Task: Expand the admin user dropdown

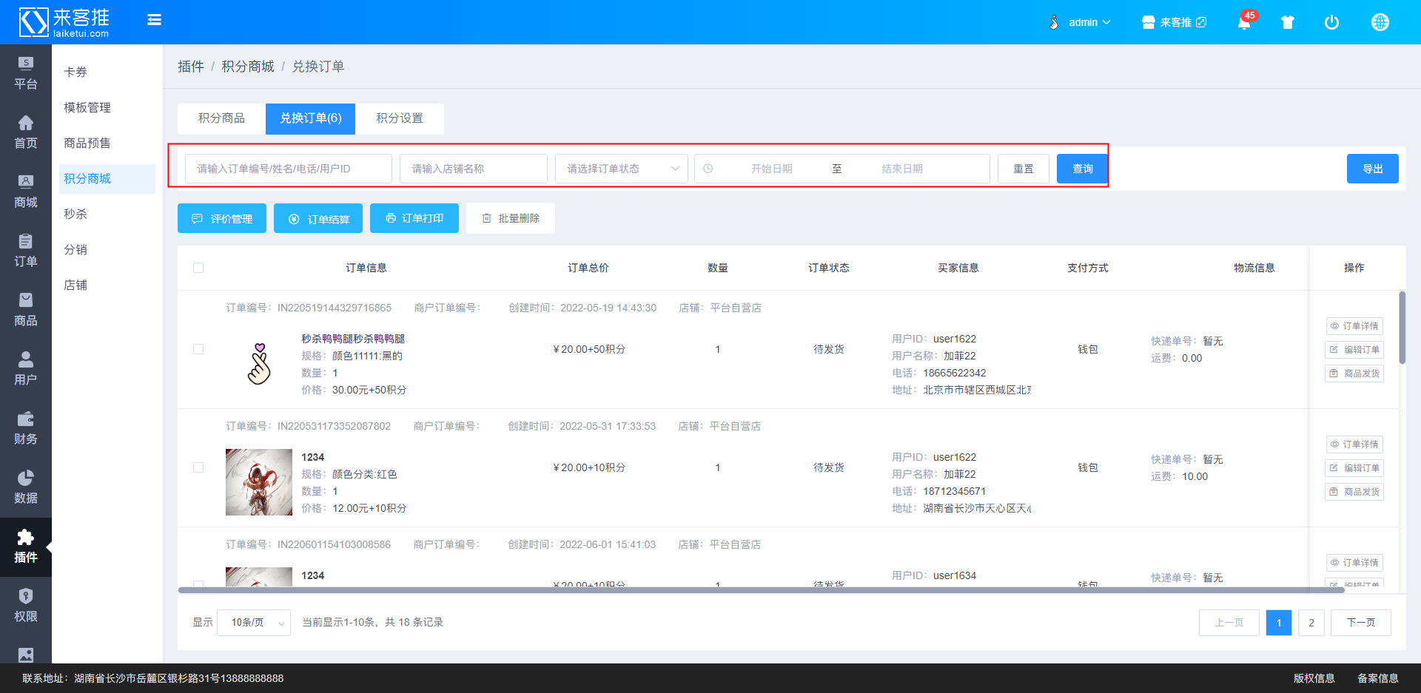Action: (x=1080, y=22)
